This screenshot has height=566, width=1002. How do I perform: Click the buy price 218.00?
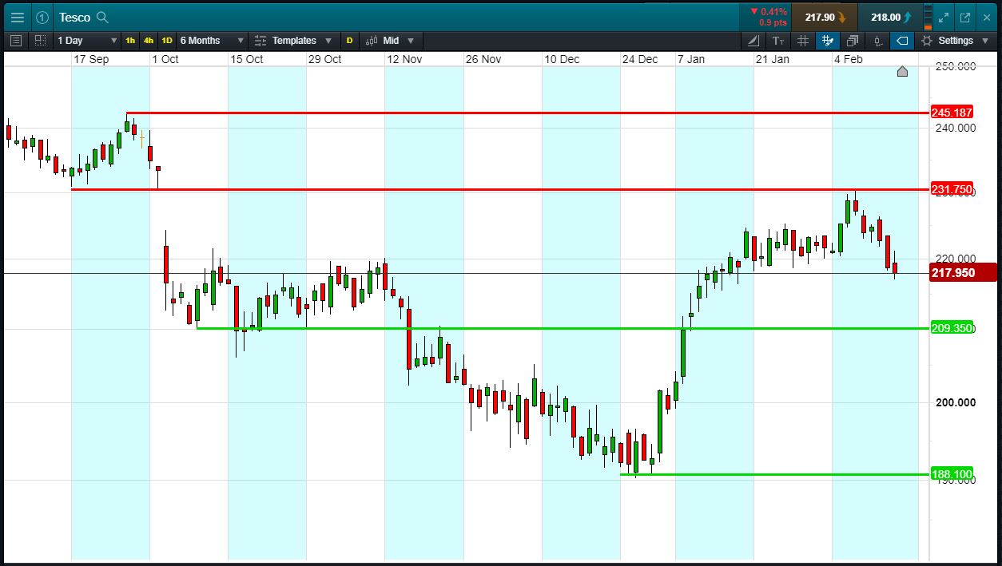(890, 17)
